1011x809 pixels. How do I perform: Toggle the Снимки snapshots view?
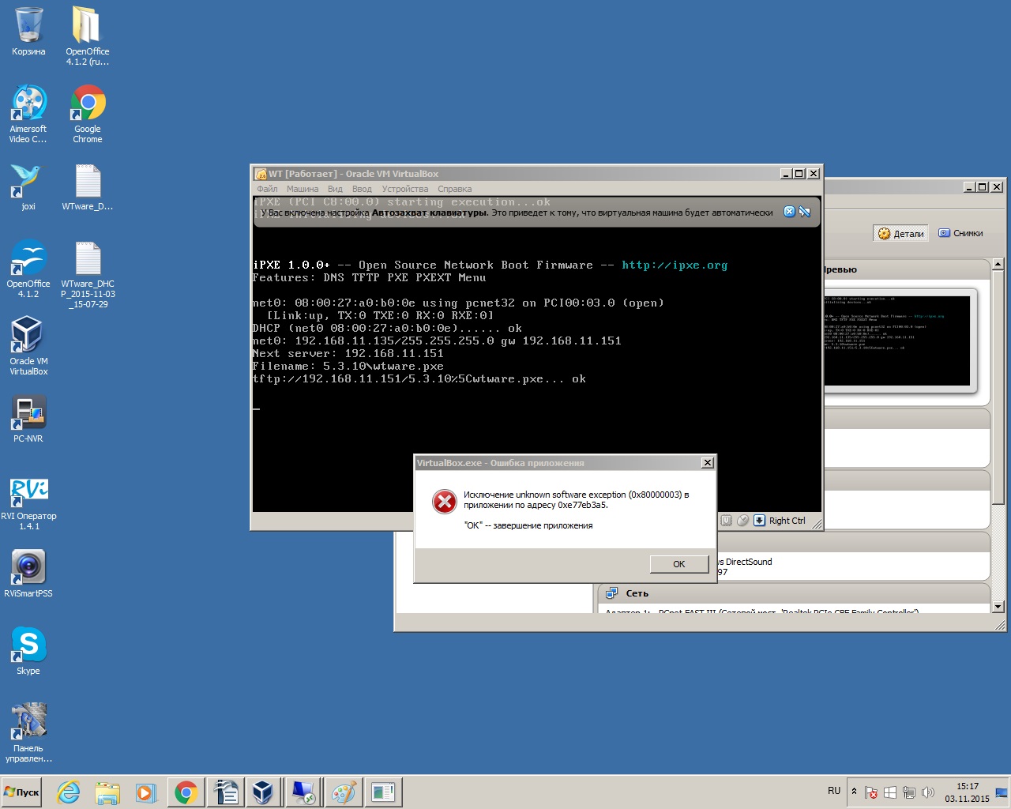click(960, 233)
